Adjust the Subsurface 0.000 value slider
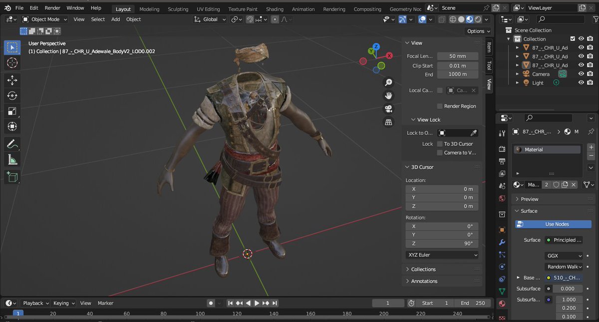Screen dimensions: 599x322 [568, 289]
